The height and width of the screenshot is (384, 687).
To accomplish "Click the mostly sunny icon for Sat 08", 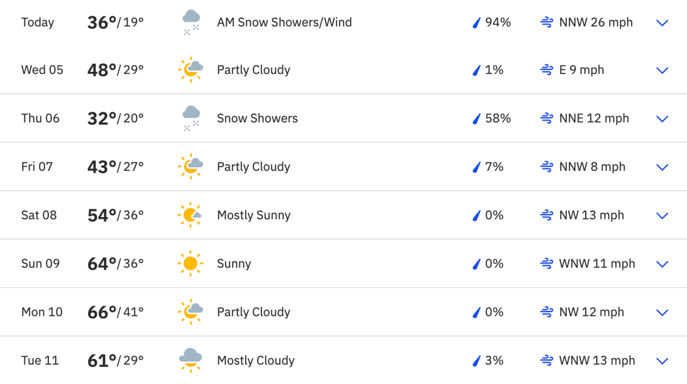I will coord(190,215).
